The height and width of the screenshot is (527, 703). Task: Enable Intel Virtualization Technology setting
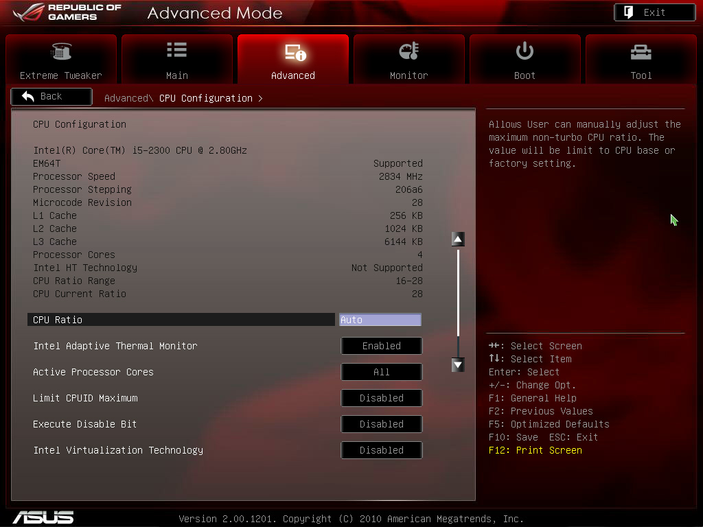(381, 450)
